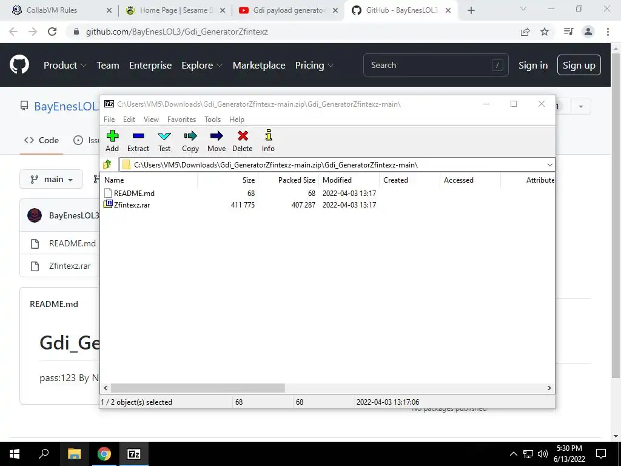Open the Code tab on GitHub repo
Viewport: 621px width, 466px height.
pyautogui.click(x=42, y=140)
